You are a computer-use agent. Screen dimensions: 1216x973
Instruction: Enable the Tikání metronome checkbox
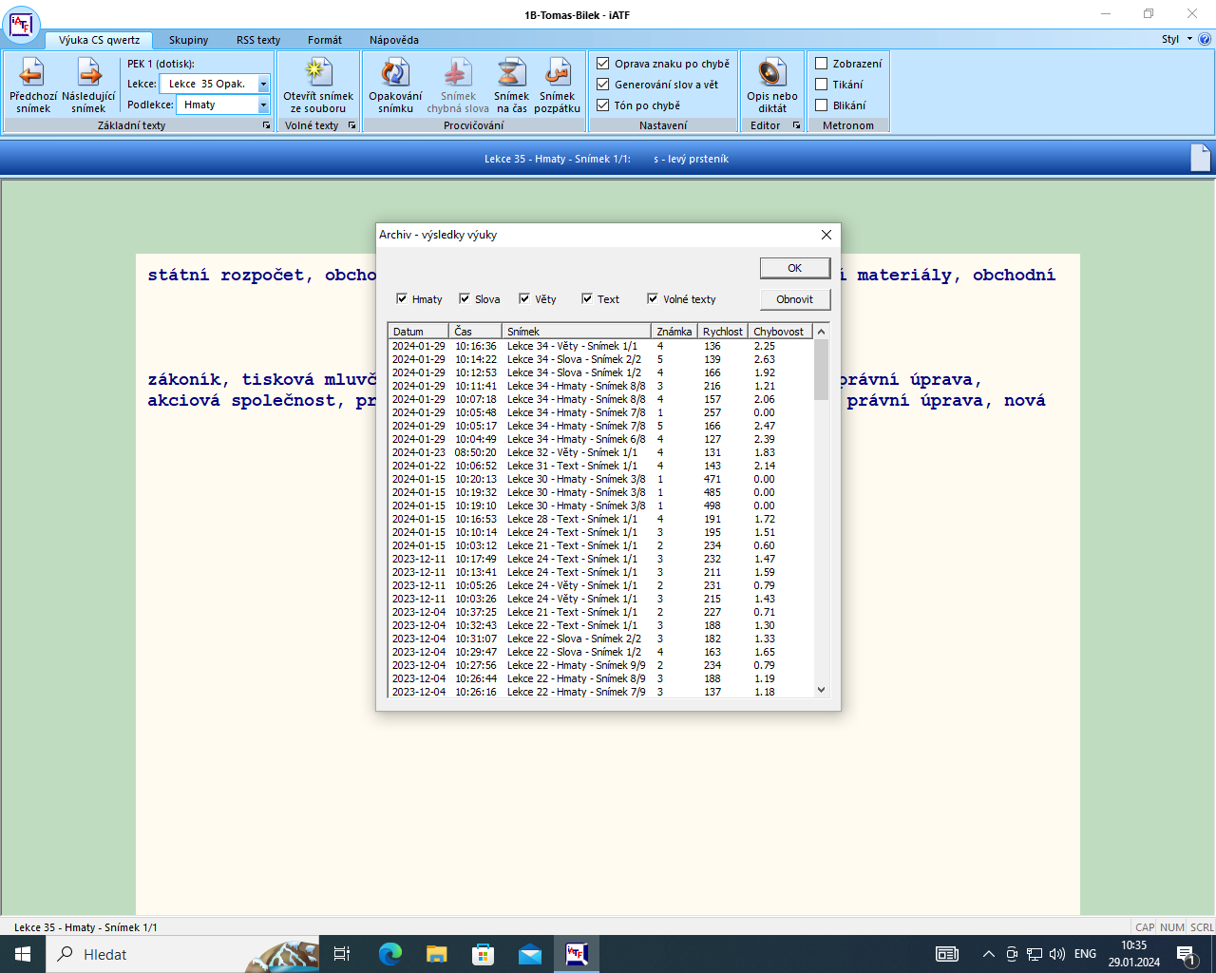tap(822, 85)
